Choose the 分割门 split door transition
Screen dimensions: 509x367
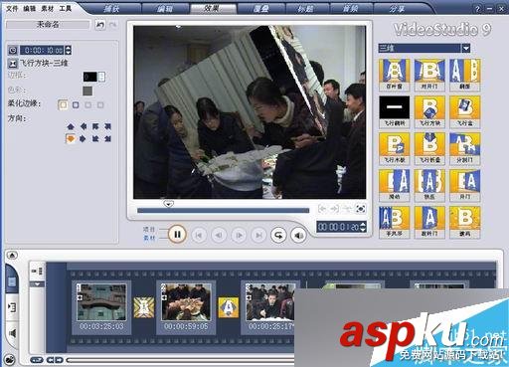(465, 148)
